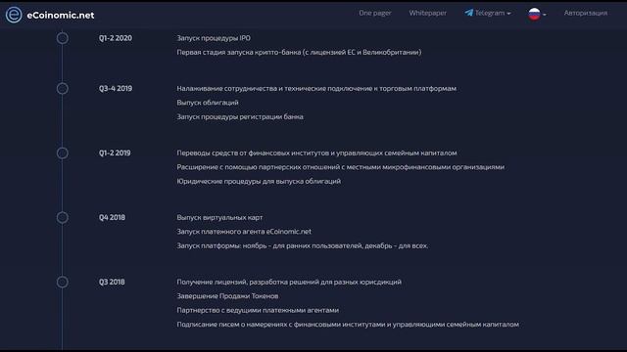Select the Q4 2018 timeline marker circle

click(62, 217)
